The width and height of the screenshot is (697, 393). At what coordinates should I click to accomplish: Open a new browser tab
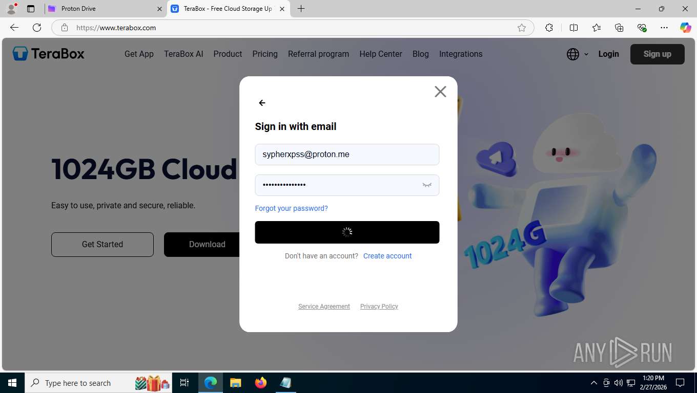point(301,9)
